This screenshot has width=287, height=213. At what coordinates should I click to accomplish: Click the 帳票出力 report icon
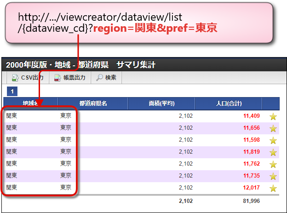pos(57,78)
